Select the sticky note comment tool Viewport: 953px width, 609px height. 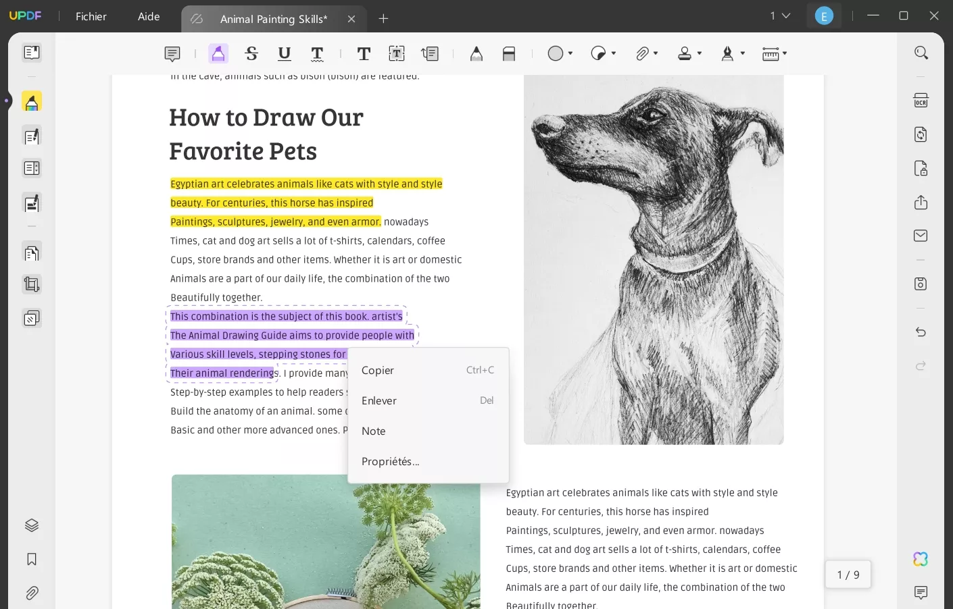(172, 53)
